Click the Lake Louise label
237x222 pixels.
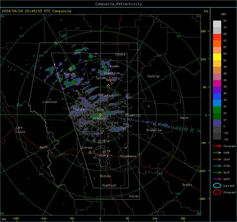[x=20, y=130]
